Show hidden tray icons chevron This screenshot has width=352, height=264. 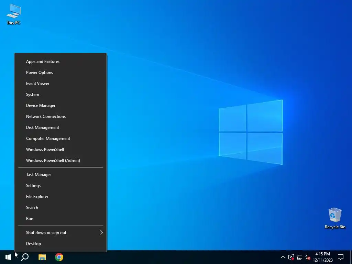[283, 257]
